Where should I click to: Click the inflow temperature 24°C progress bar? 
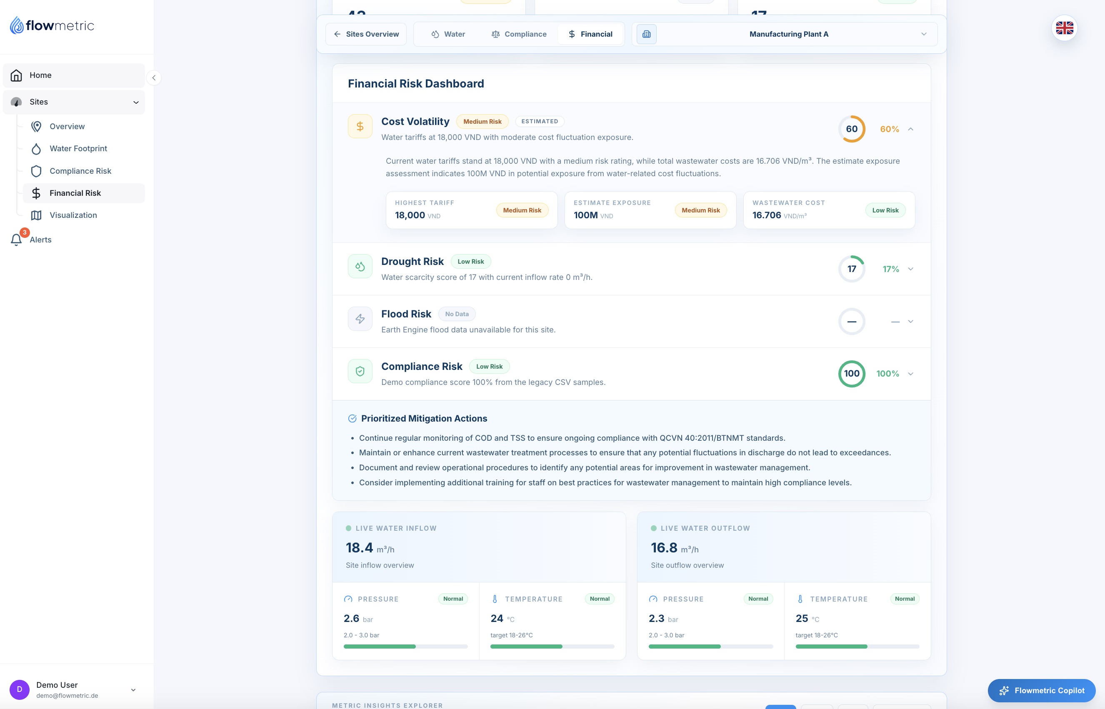tap(552, 647)
